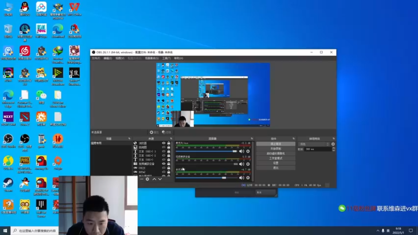
Task: Click the Windows taskbar search box
Action: (x=34, y=231)
